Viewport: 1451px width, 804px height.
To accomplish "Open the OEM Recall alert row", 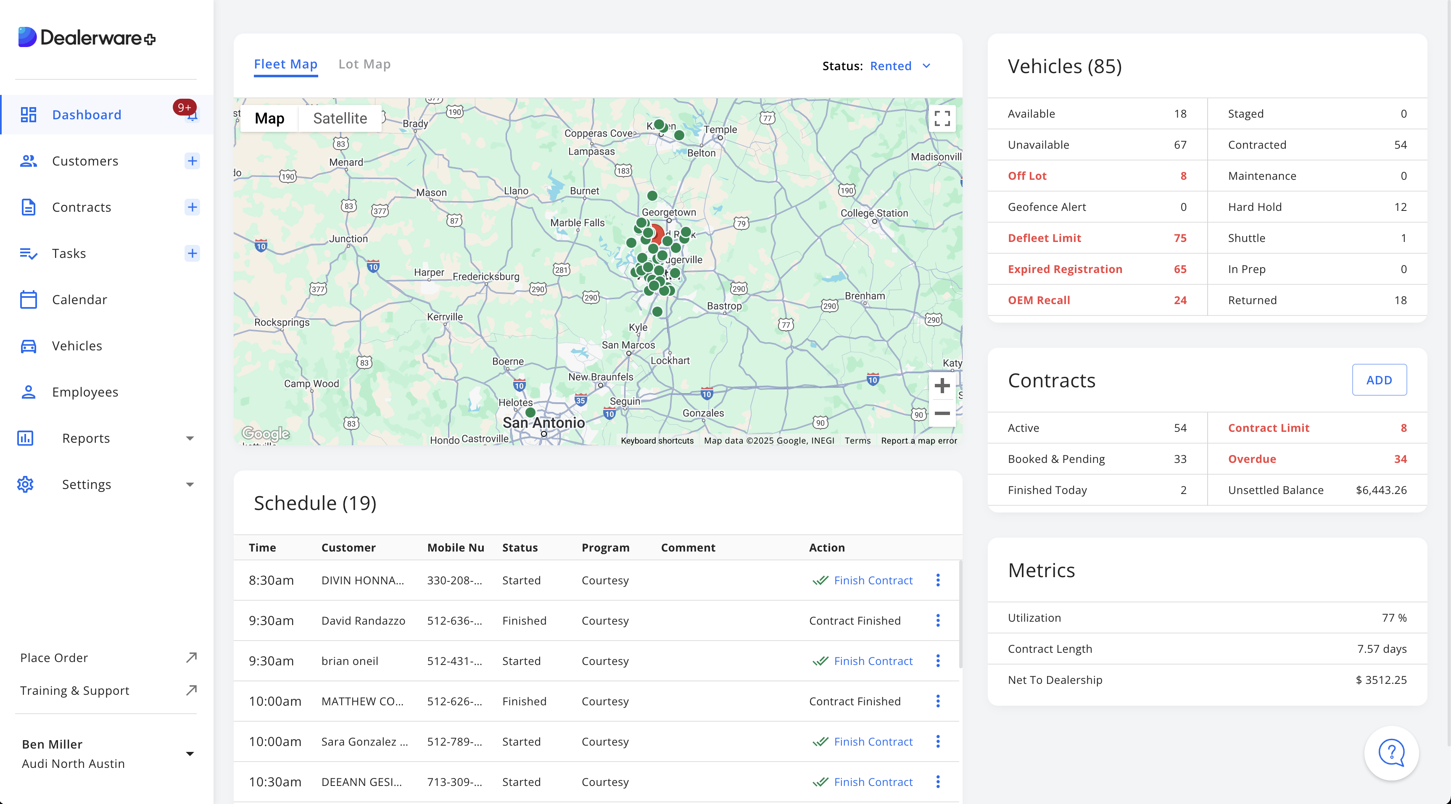I will tap(1097, 300).
